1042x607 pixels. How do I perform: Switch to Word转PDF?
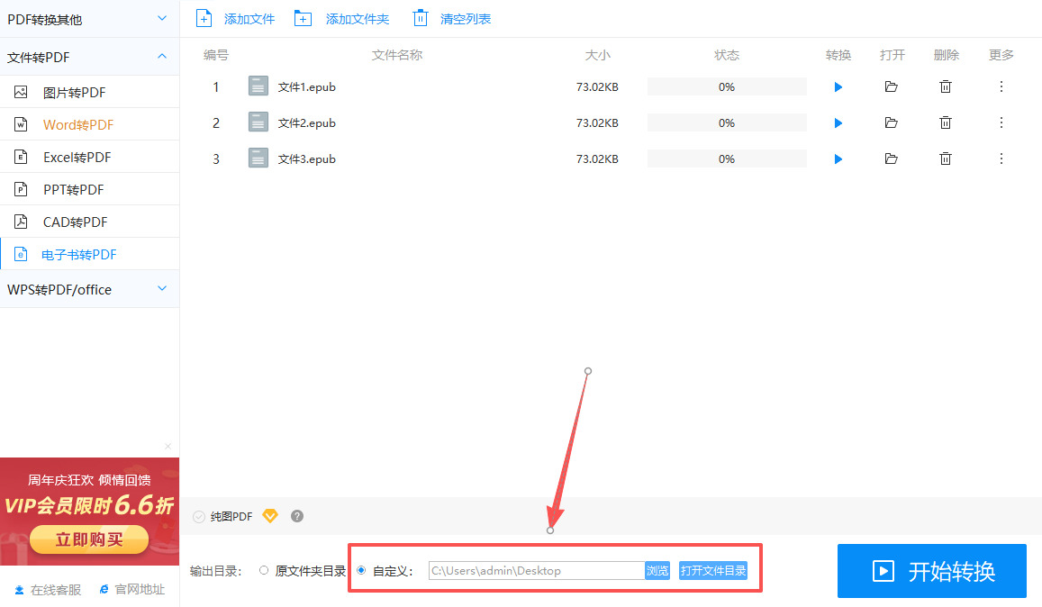(x=90, y=124)
